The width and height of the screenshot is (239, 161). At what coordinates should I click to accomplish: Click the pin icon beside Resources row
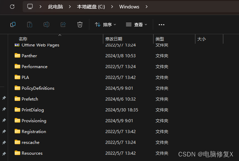pos(4,154)
